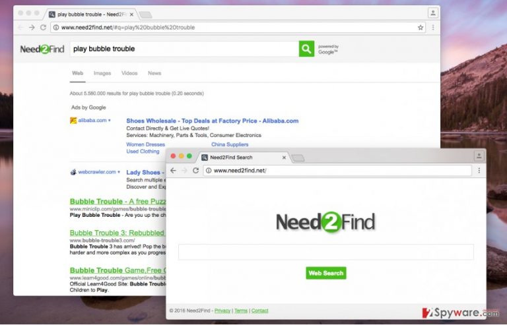Screen dimensions: 507x325
Task: Open 'Bubble Trouble Game,Free' result
Action: [118, 270]
